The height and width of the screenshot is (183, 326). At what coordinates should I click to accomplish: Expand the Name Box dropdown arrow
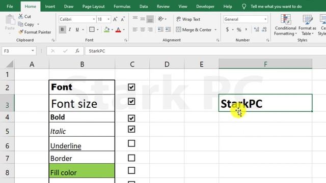click(33, 51)
